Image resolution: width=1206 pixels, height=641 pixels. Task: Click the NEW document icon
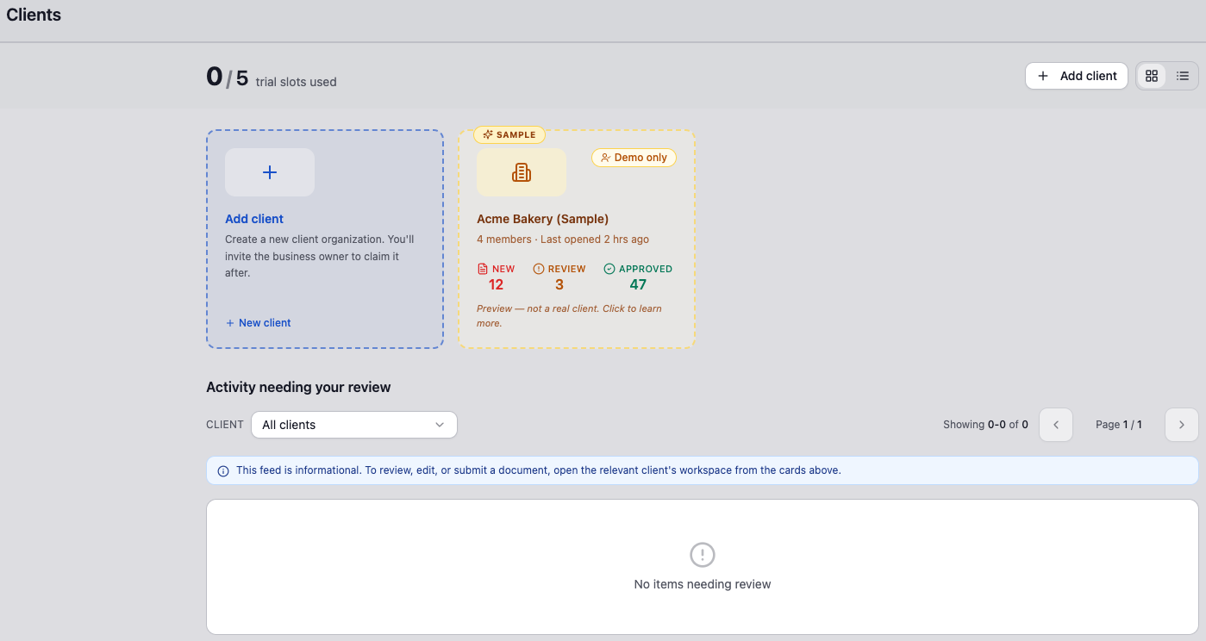482,269
